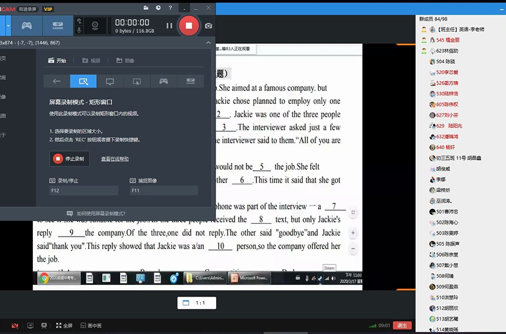Click the Steam tray icon in shared taskbar
506x334 pixels.
click(x=319, y=279)
